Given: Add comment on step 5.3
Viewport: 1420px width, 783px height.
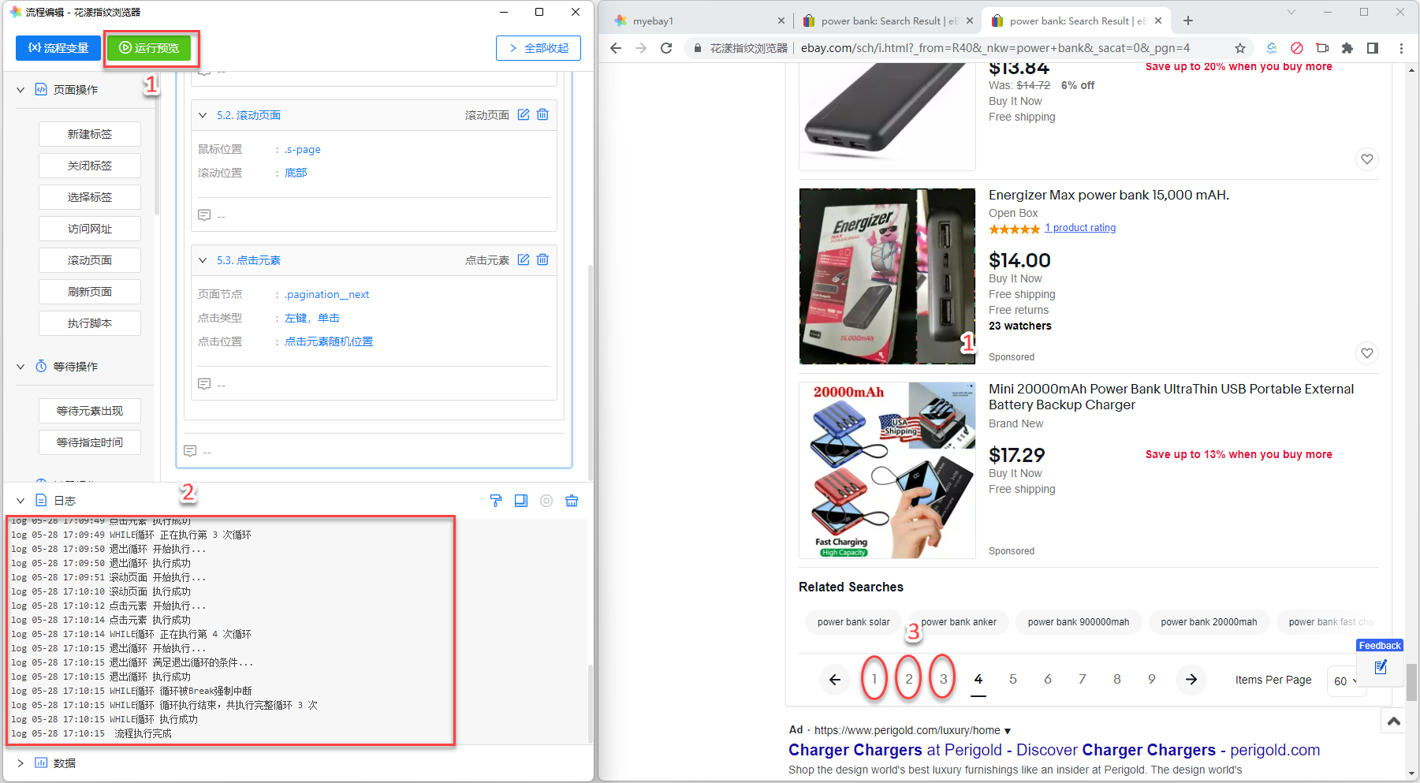Looking at the screenshot, I should (x=204, y=384).
